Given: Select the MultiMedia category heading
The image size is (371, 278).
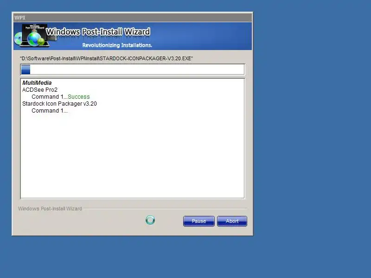Looking at the screenshot, I should (x=37, y=83).
